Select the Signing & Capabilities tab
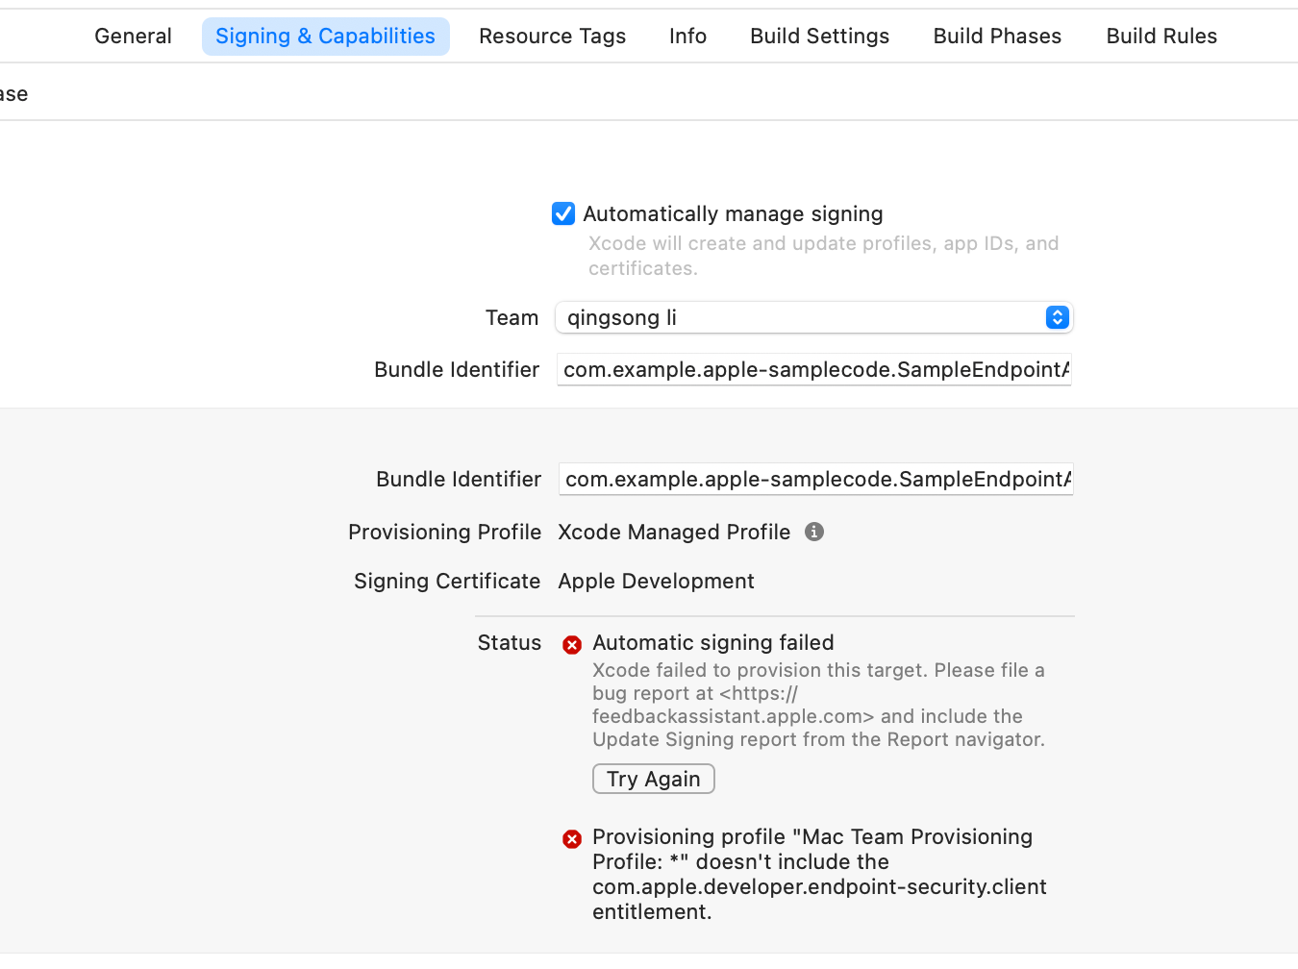1298x969 pixels. click(325, 37)
